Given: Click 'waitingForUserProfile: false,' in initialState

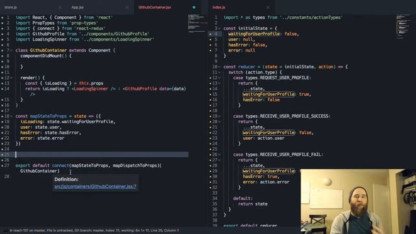Looking at the screenshot, I should (x=264, y=34).
